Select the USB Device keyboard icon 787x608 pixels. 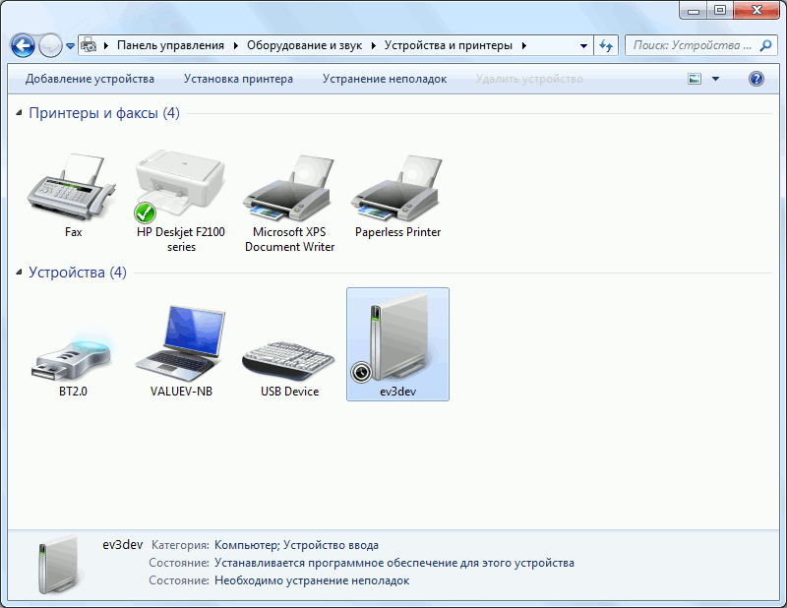[289, 361]
